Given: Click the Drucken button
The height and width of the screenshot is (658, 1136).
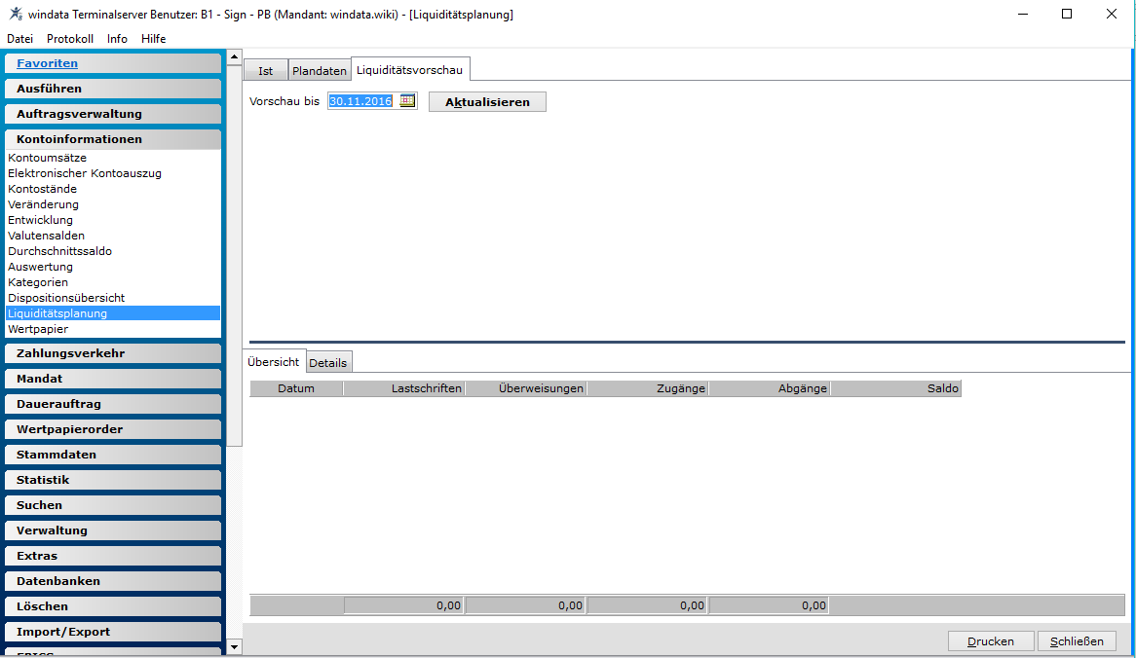Looking at the screenshot, I should pos(991,641).
